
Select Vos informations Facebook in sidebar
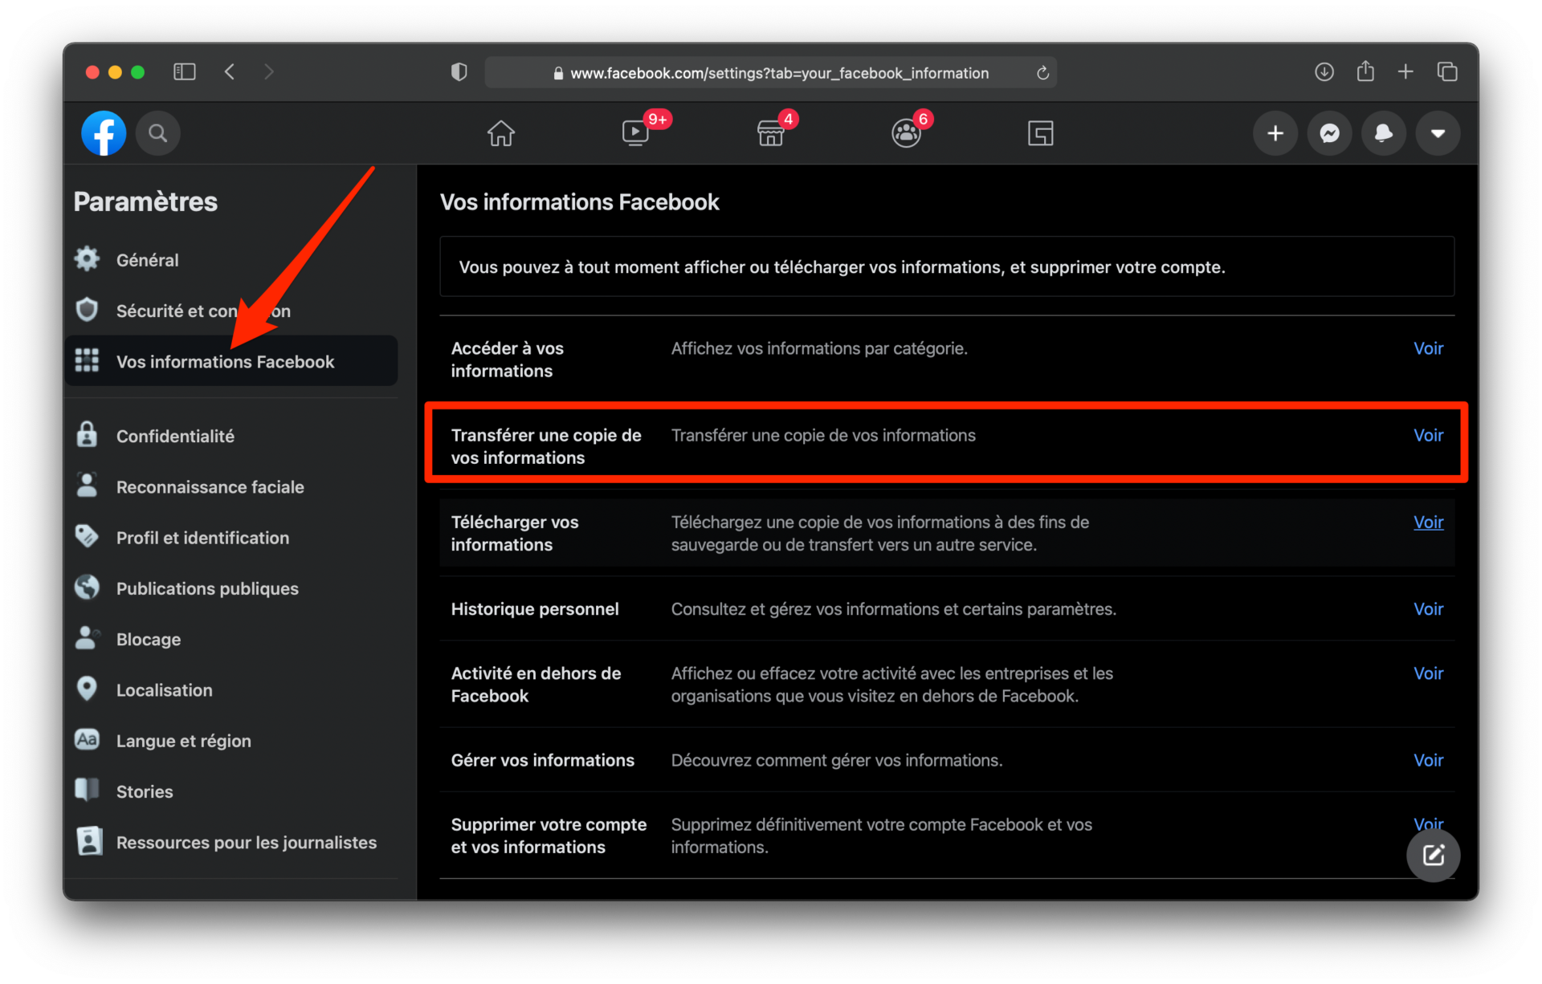[x=231, y=361]
